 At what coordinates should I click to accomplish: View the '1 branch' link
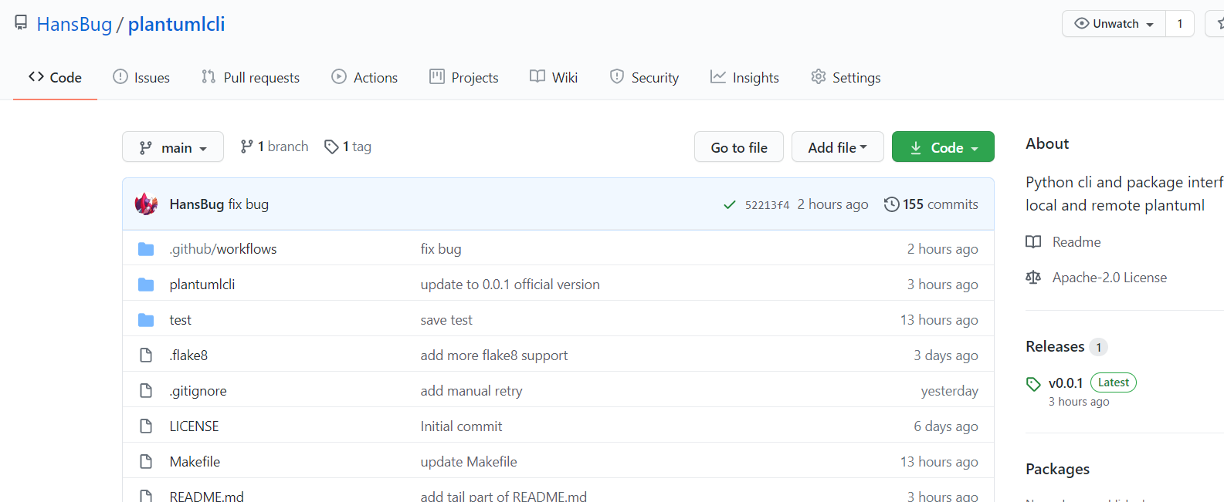click(274, 147)
